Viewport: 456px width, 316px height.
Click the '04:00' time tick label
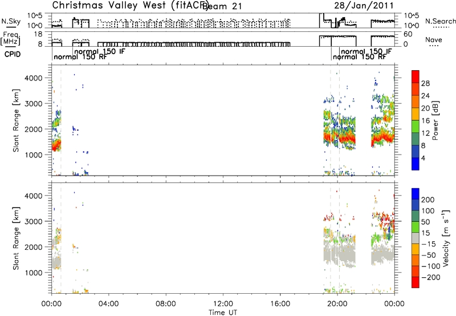pyautogui.click(x=108, y=304)
